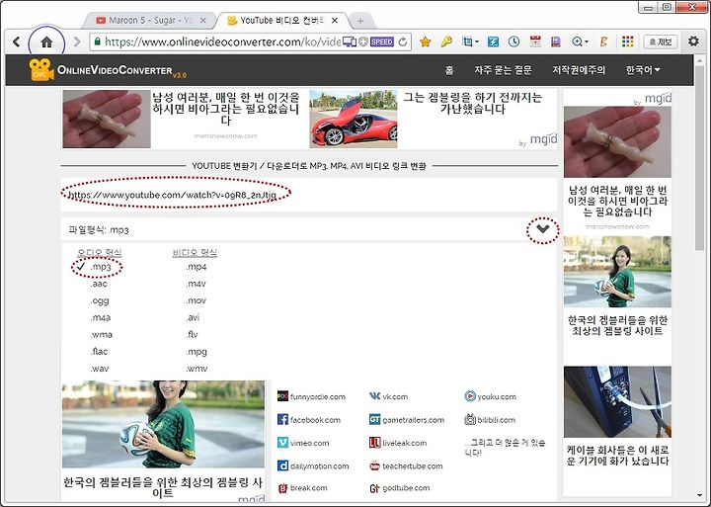
Task: Open the clock history icon
Action: (x=513, y=42)
